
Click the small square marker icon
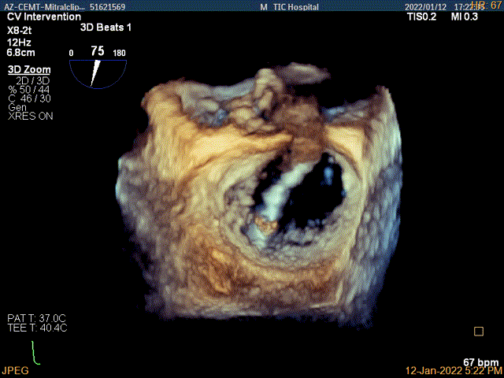point(478,332)
